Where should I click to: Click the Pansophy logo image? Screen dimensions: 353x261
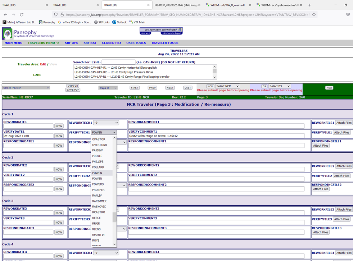pyautogui.click(x=7, y=34)
